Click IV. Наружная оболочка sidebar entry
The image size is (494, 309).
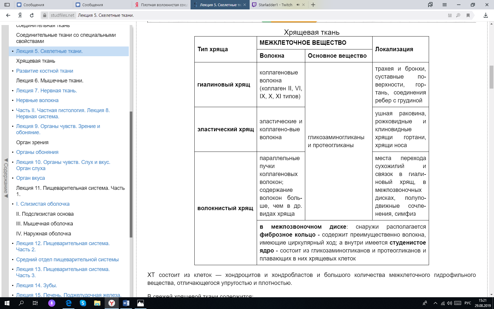point(44,234)
